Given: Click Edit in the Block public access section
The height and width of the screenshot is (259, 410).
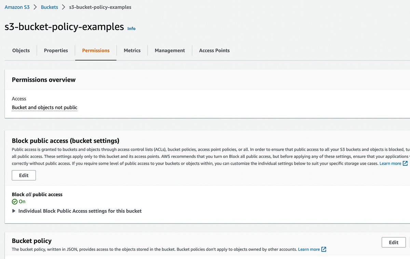Looking at the screenshot, I should click(24, 175).
